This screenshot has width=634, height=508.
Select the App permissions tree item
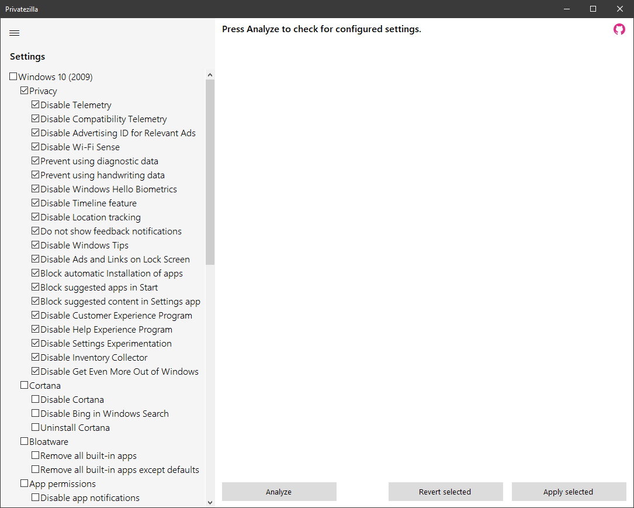pos(62,484)
